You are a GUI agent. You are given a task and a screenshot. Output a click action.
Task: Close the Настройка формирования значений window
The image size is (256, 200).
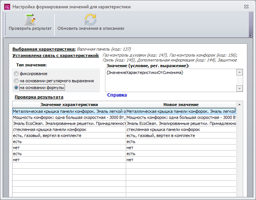pos(246,7)
